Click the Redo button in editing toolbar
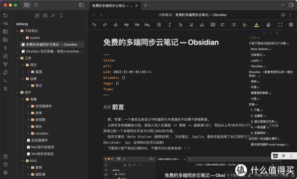This screenshot has height=179, width=297. point(105,25)
